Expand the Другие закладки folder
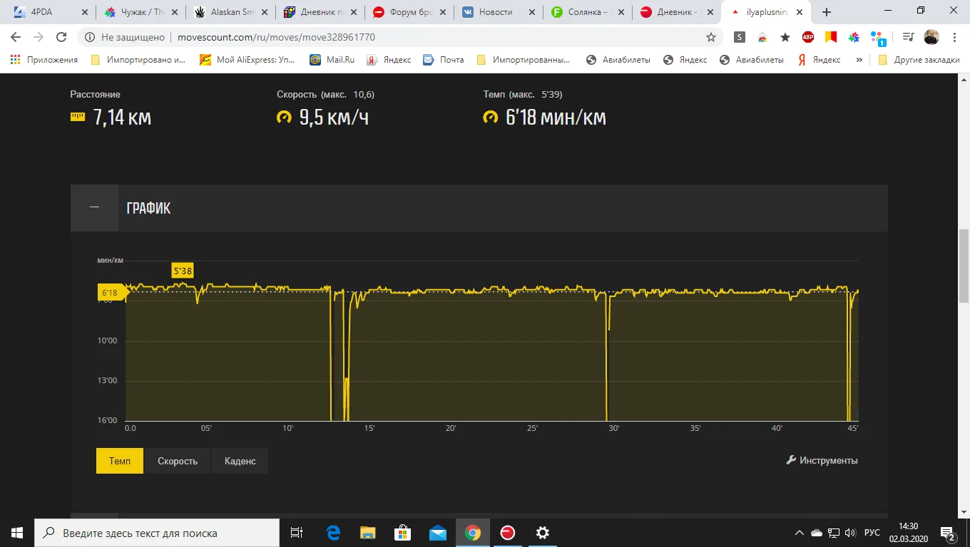Screen dimensions: 970x547 tap(919, 60)
